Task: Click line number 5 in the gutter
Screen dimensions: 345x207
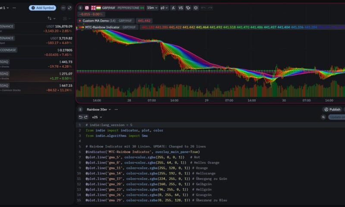Action: point(80,147)
